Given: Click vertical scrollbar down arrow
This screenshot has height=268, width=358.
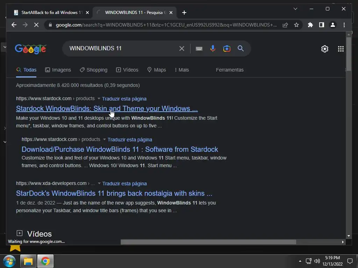Looking at the screenshot, I should tap(349, 236).
